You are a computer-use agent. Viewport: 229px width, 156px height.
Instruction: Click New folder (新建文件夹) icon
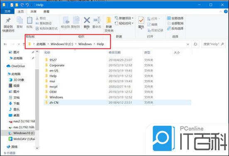pyautogui.click(x=109, y=20)
